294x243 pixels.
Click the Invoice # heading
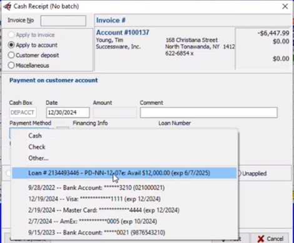(x=111, y=21)
